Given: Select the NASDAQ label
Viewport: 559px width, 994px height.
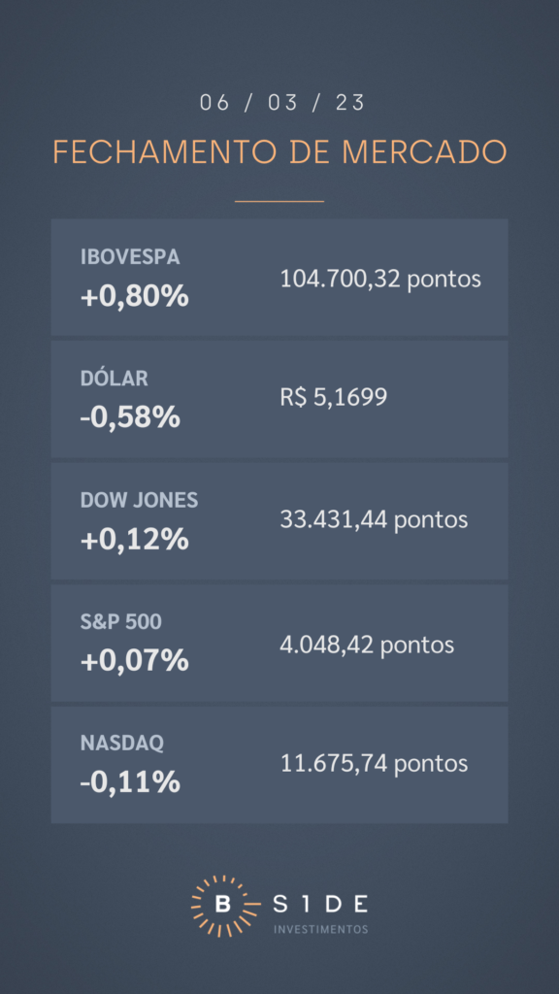Looking at the screenshot, I should click(x=122, y=743).
